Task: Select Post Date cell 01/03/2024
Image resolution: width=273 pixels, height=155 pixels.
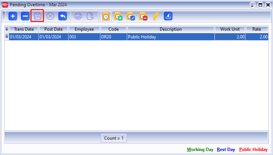Action: pos(54,37)
